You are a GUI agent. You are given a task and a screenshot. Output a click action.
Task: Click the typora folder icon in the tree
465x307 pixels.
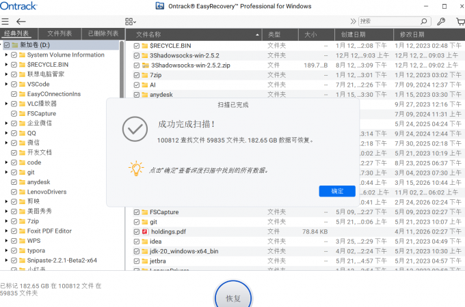(23, 250)
